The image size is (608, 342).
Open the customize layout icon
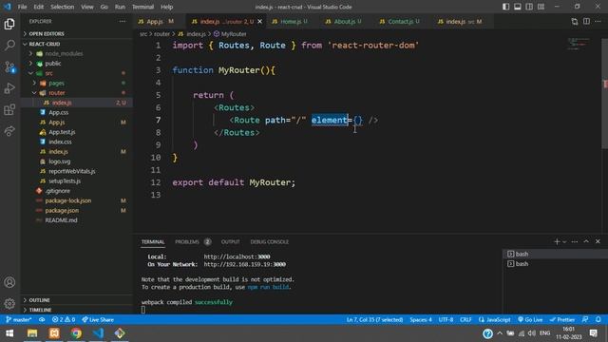click(x=541, y=7)
